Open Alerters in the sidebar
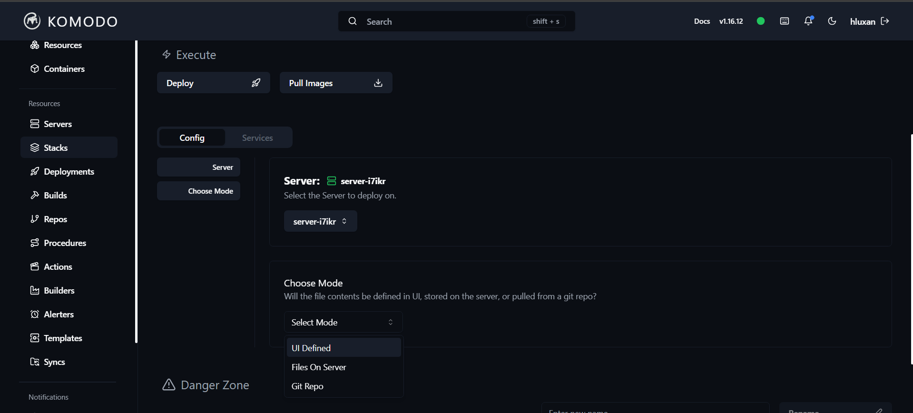The width and height of the screenshot is (913, 413). click(x=59, y=315)
